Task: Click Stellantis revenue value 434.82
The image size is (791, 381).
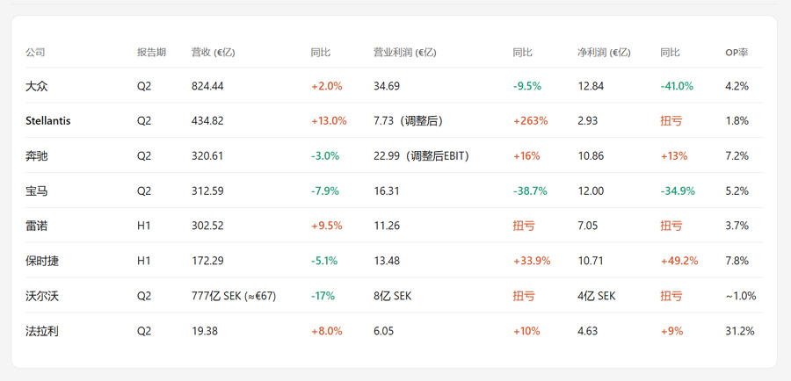Action: pyautogui.click(x=207, y=121)
